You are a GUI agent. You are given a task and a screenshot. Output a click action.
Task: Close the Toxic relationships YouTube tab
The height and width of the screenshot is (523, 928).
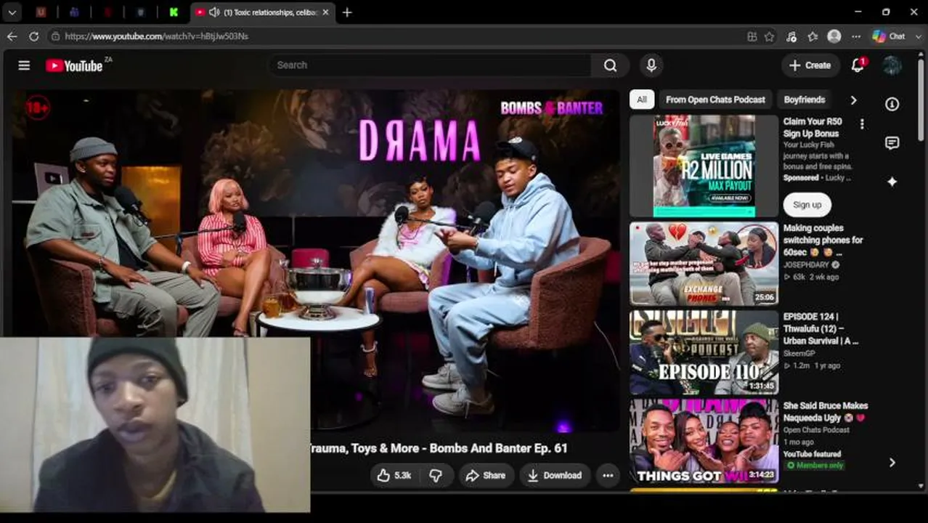click(325, 12)
